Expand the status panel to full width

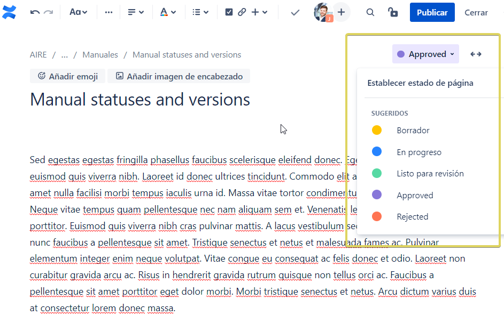click(475, 53)
